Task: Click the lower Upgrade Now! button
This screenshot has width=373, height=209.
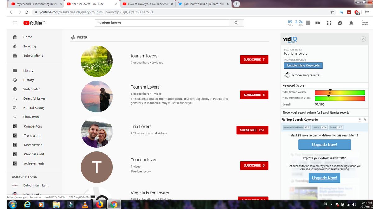Action: click(x=325, y=178)
